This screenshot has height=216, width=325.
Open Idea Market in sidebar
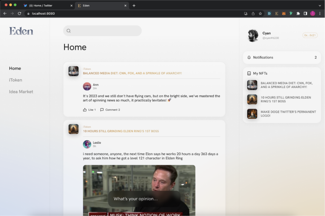tap(21, 91)
